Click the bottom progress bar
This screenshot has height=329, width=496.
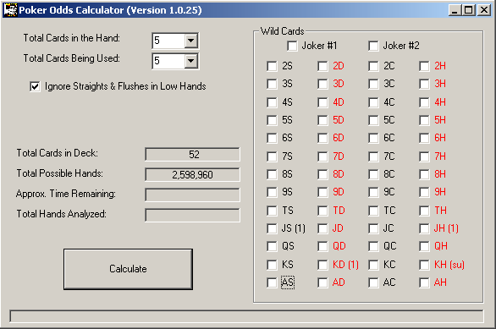[x=247, y=316]
